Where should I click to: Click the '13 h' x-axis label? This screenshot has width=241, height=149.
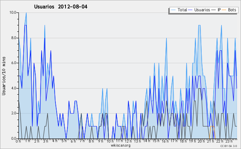pos(137,141)
